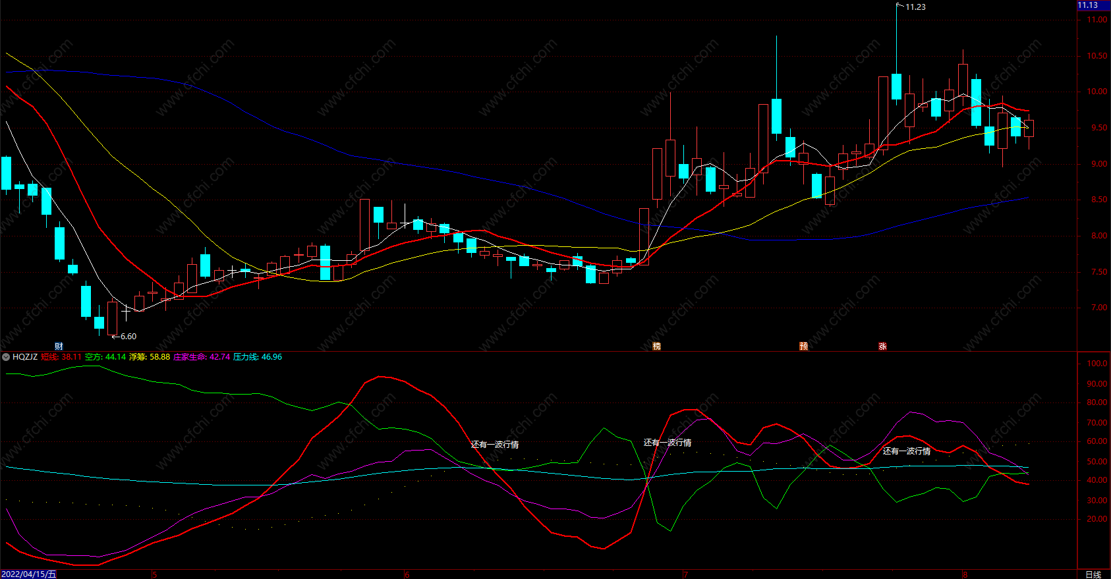Click the 11.00 price axis label

point(1097,20)
